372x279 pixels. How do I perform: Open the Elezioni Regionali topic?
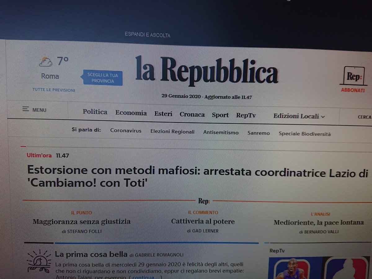tap(172, 132)
